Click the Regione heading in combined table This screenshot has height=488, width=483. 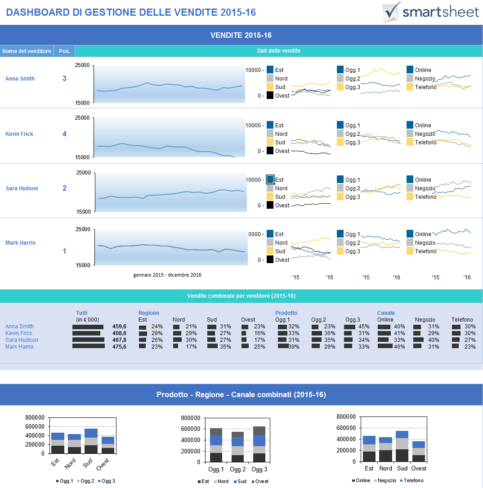coord(149,313)
